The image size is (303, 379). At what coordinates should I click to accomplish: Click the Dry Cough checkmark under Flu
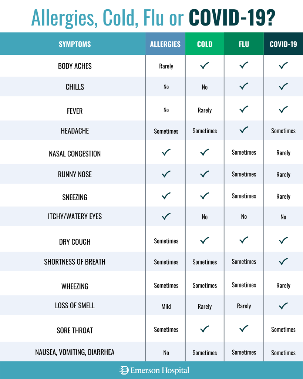tap(244, 240)
